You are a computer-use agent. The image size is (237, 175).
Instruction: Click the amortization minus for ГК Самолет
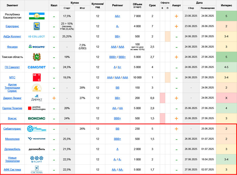[x=176, y=68]
